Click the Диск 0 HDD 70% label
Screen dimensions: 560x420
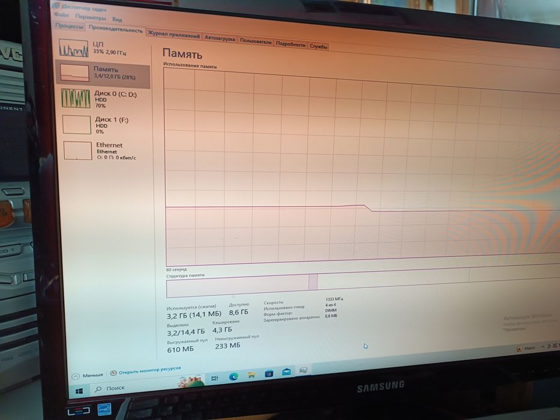click(116, 99)
